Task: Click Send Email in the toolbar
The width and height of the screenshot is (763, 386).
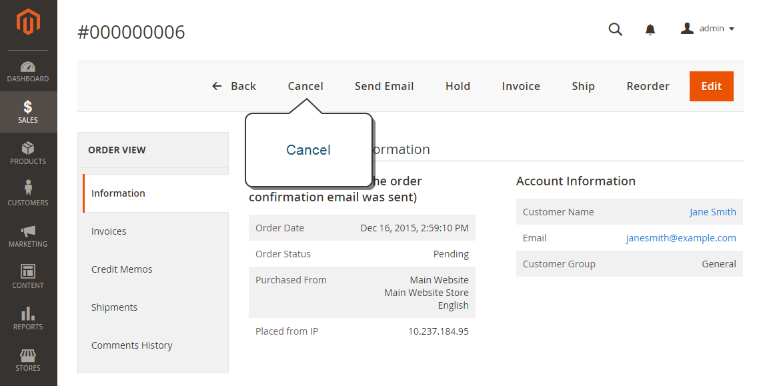Action: pyautogui.click(x=384, y=86)
